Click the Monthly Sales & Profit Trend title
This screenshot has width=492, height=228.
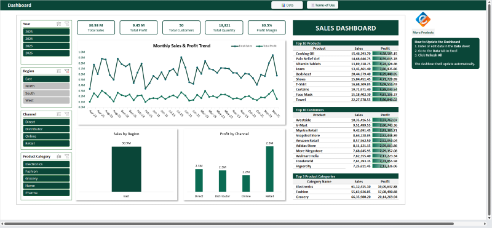[x=181, y=46]
